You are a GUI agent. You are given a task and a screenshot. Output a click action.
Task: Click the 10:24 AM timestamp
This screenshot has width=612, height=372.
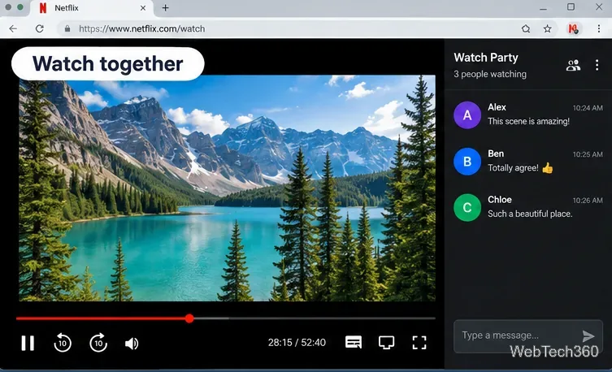pyautogui.click(x=588, y=108)
